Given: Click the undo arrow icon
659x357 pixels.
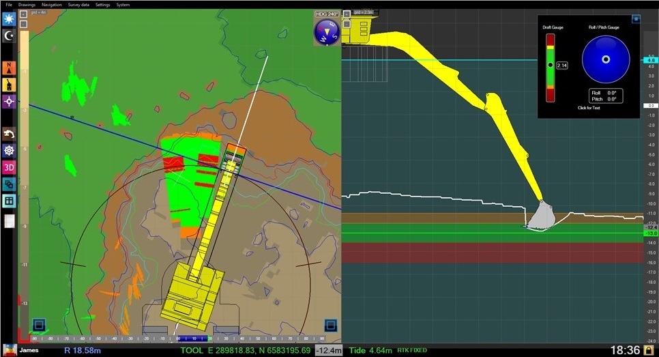Looking at the screenshot, I should (9, 134).
